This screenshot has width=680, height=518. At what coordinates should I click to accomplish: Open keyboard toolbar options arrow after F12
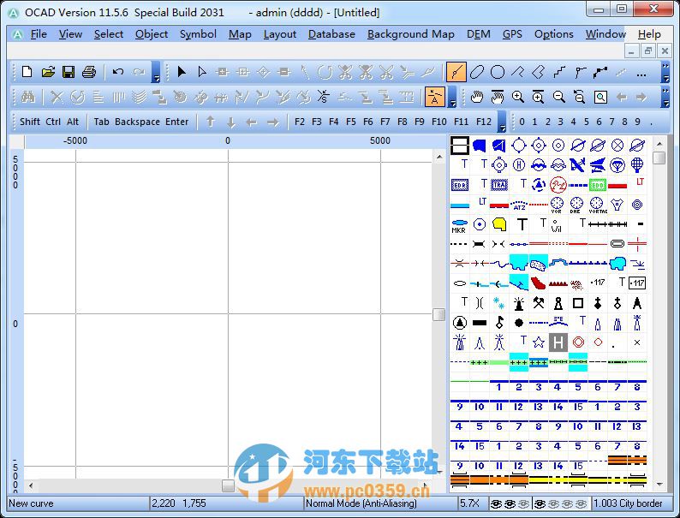click(502, 122)
